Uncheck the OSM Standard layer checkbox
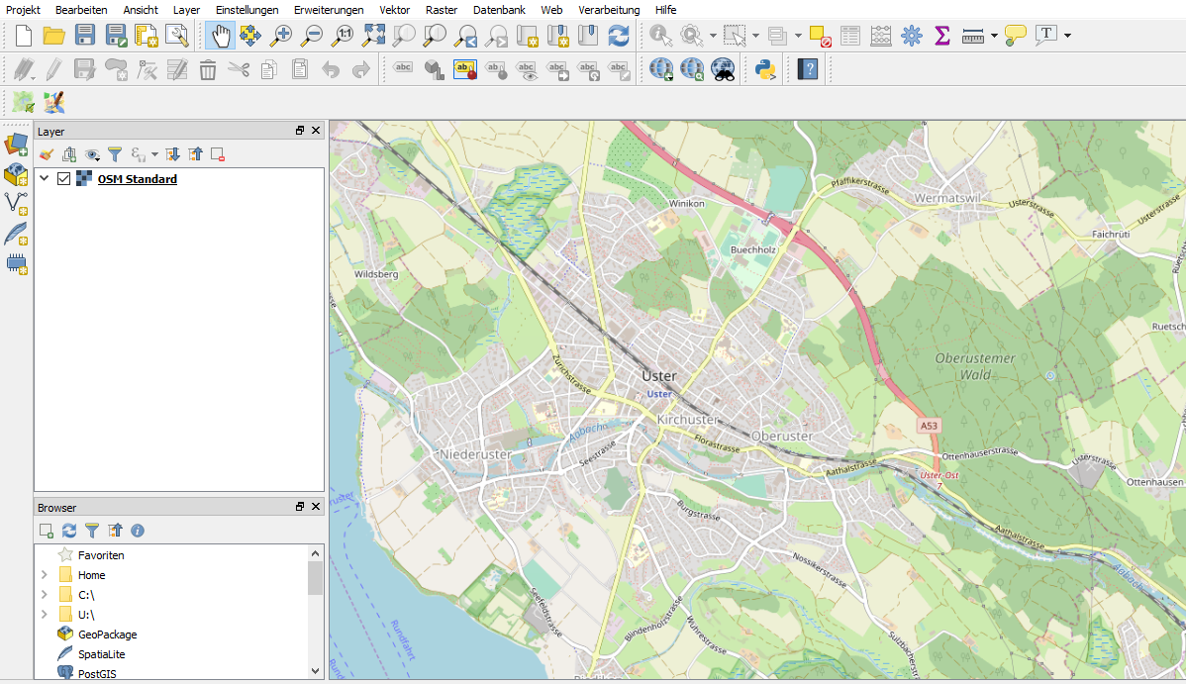This screenshot has height=684, width=1186. (63, 179)
